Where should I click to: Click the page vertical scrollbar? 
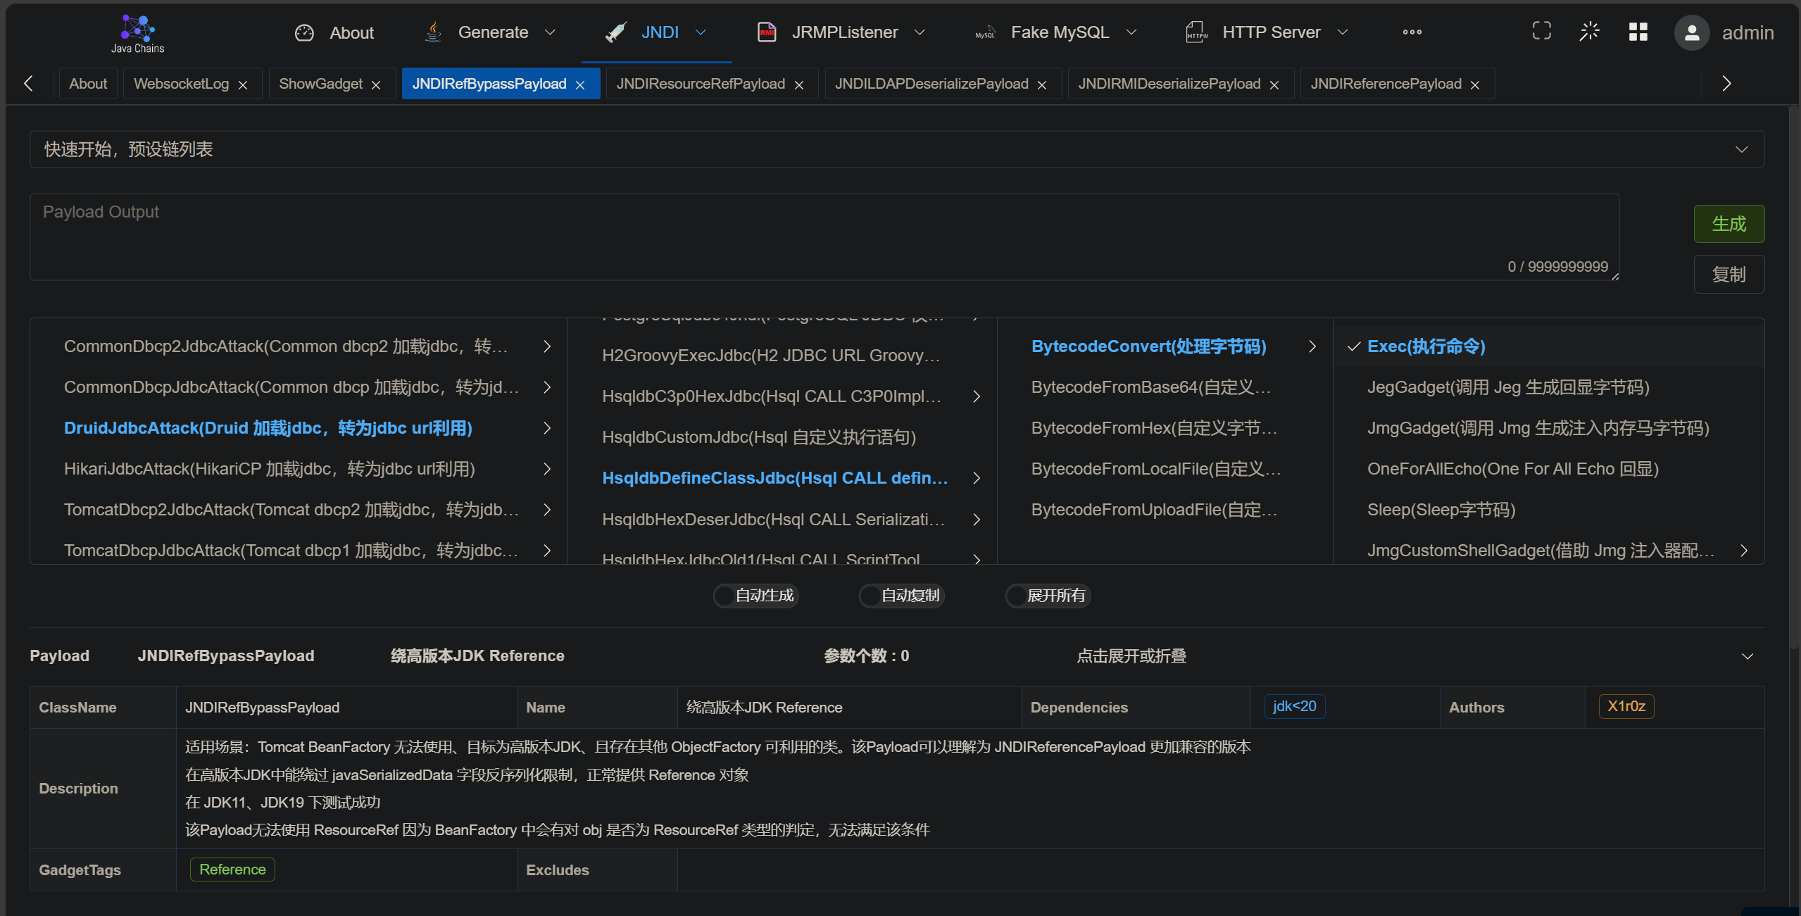pos(1794,377)
